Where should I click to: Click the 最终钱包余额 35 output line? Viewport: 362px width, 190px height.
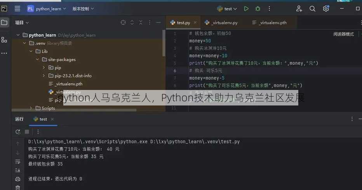(x=45, y=164)
